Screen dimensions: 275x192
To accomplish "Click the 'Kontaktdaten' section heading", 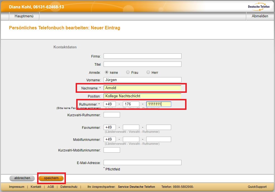I will click(x=65, y=47).
